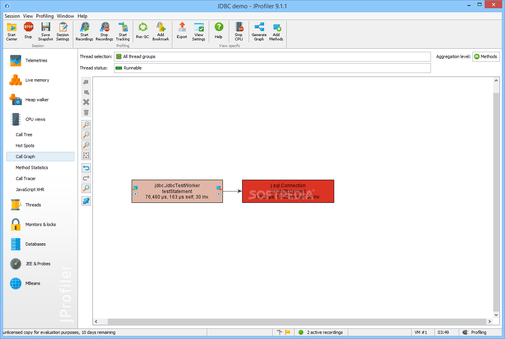Click the incoming-calls icon on testStatement node
This screenshot has width=505, height=339.
135,188
